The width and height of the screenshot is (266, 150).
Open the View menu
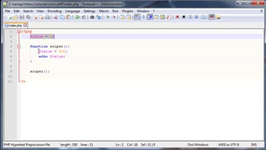(40, 11)
